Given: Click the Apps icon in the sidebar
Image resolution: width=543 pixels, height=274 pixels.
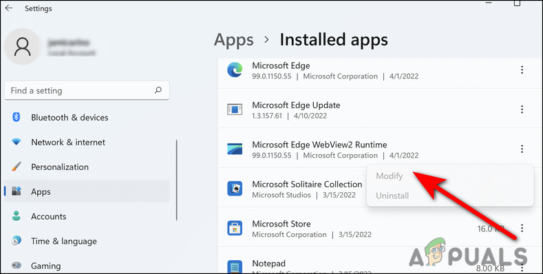Looking at the screenshot, I should [x=17, y=191].
